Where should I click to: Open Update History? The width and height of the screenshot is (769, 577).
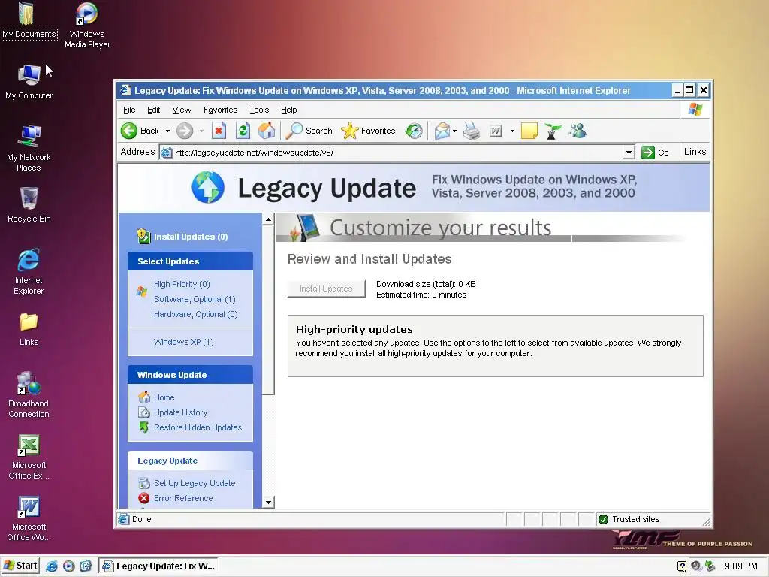tap(180, 412)
